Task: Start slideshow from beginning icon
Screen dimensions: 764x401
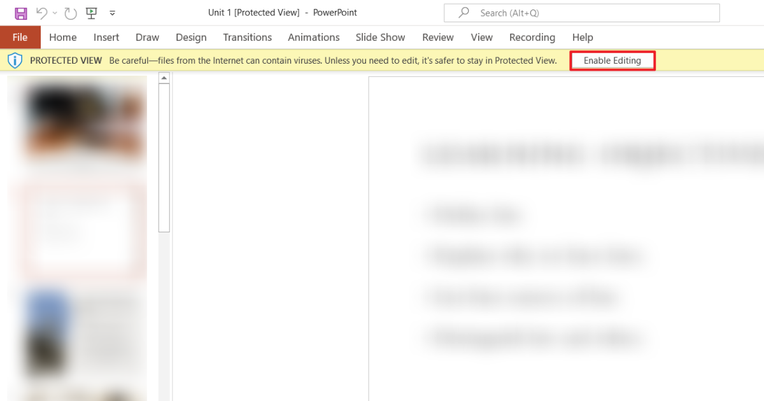Action: click(x=91, y=13)
